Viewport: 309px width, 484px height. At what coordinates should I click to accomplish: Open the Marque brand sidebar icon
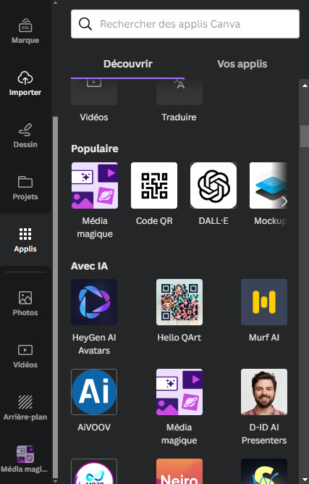click(25, 31)
